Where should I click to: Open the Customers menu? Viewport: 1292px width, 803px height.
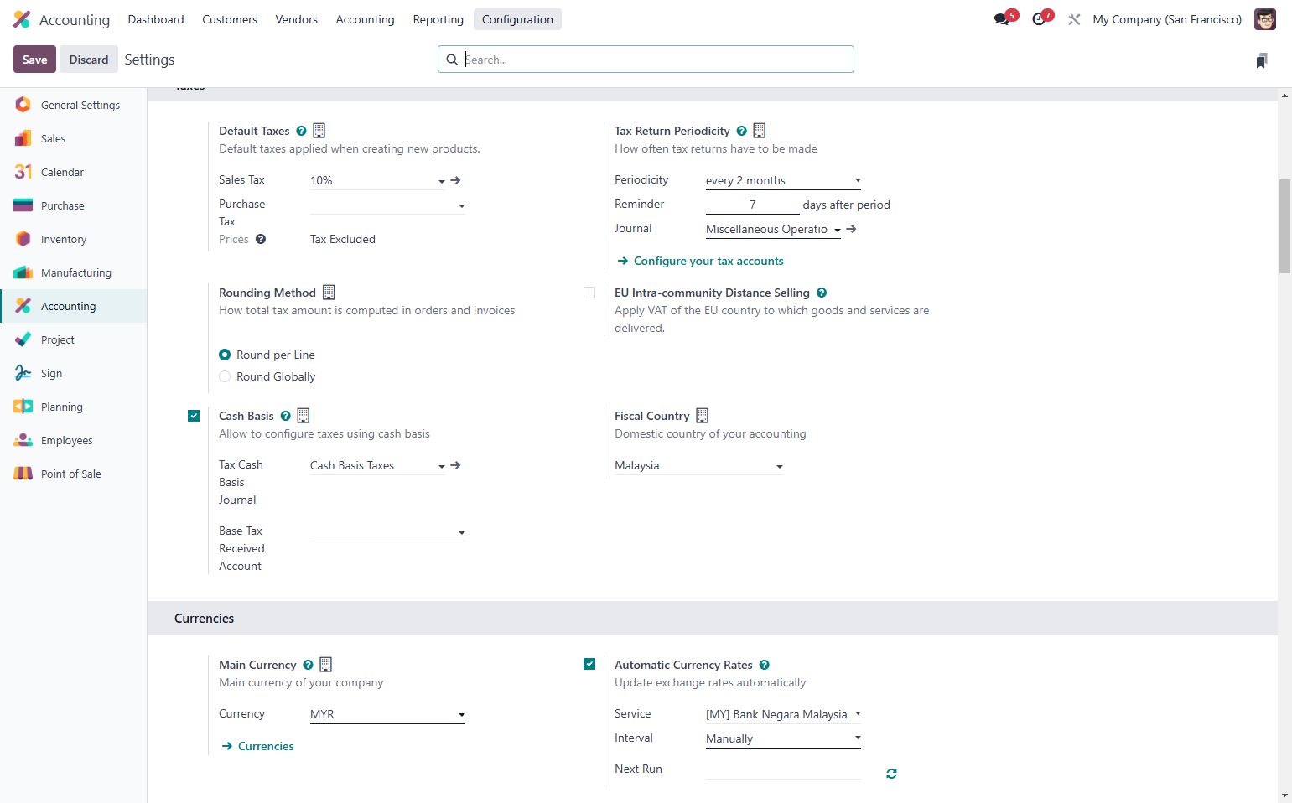[x=230, y=19]
